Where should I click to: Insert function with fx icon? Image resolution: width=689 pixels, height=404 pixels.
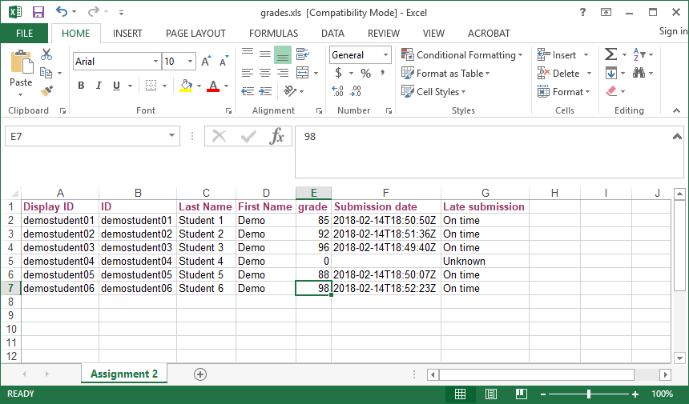point(277,136)
